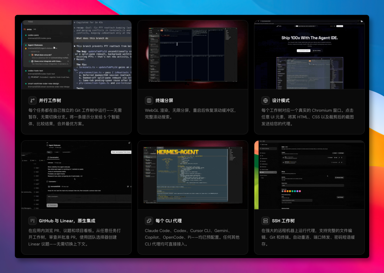Click the 并行工作树 heading
384x273 pixels.
(50, 101)
